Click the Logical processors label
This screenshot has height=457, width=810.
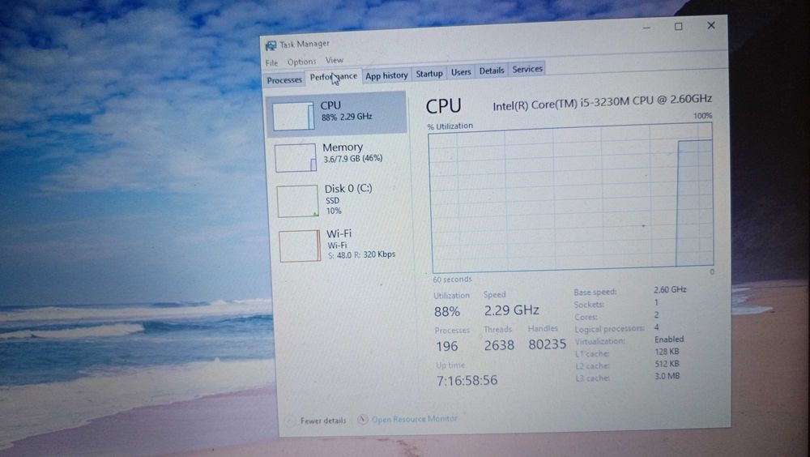(610, 329)
